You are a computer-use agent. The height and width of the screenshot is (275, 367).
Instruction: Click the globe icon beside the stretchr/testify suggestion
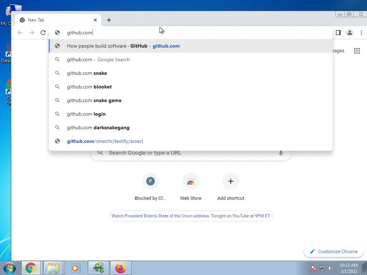click(x=57, y=141)
